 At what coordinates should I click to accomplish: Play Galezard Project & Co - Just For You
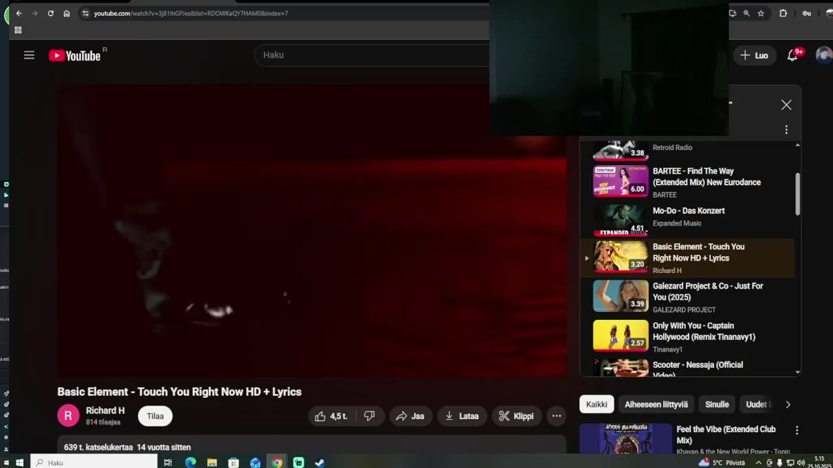tap(687, 296)
